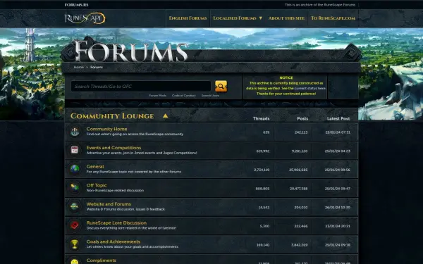423x264 pixels.
Task: Open the Search Users link
Action: (210, 95)
